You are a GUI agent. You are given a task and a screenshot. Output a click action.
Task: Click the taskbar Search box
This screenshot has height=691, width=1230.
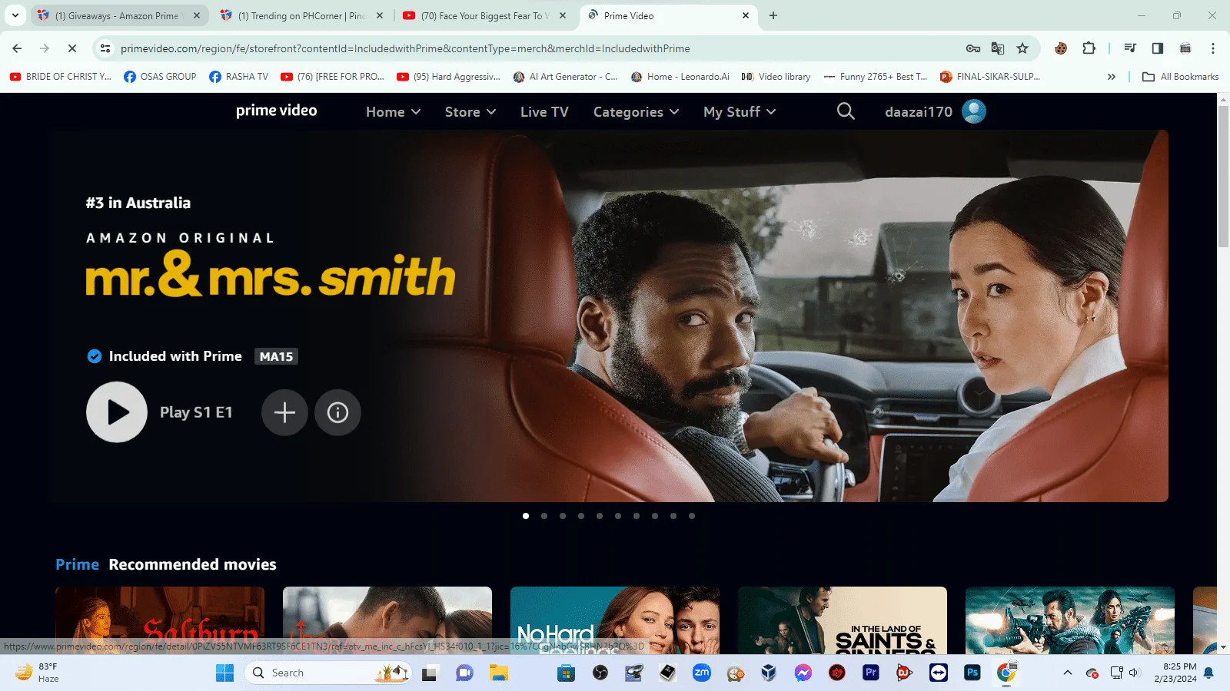(x=328, y=673)
